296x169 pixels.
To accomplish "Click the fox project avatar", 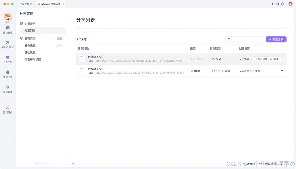I will point(8,17).
